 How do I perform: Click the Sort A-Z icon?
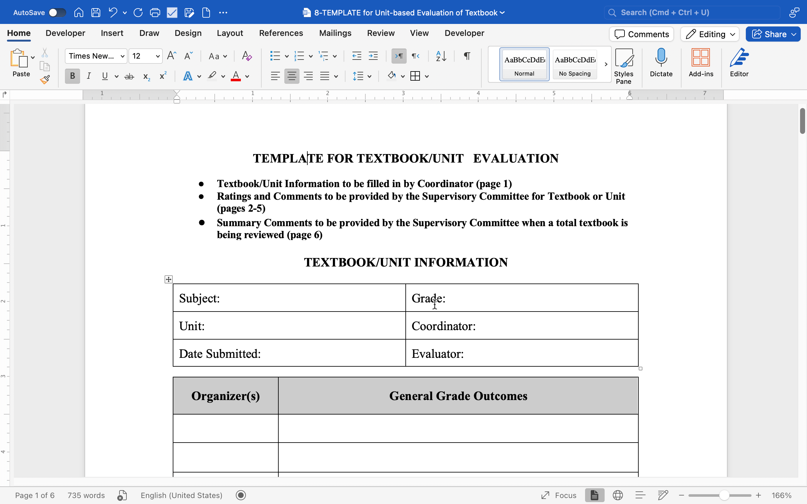[441, 56]
